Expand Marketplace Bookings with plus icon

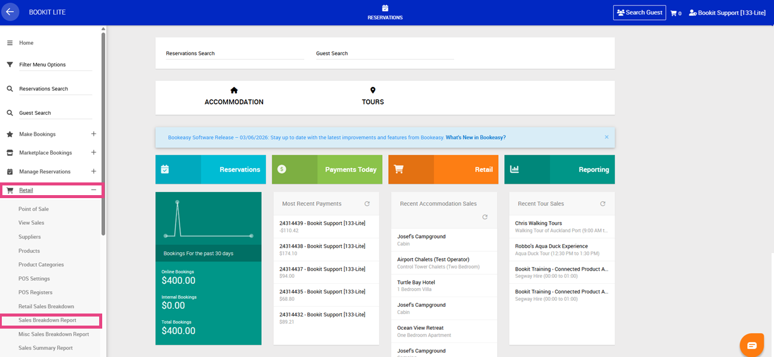point(93,153)
